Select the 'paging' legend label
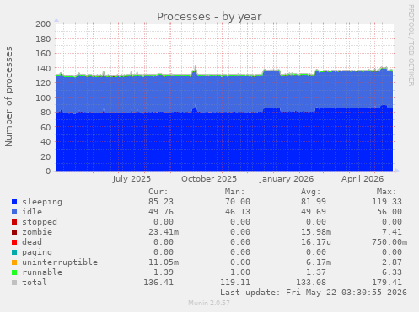This screenshot has height=312, width=419. (37, 252)
